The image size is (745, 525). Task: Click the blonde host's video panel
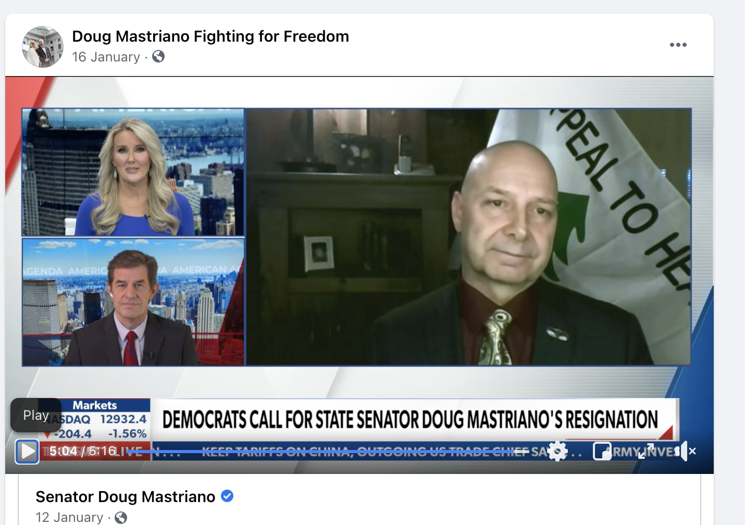tap(133, 172)
